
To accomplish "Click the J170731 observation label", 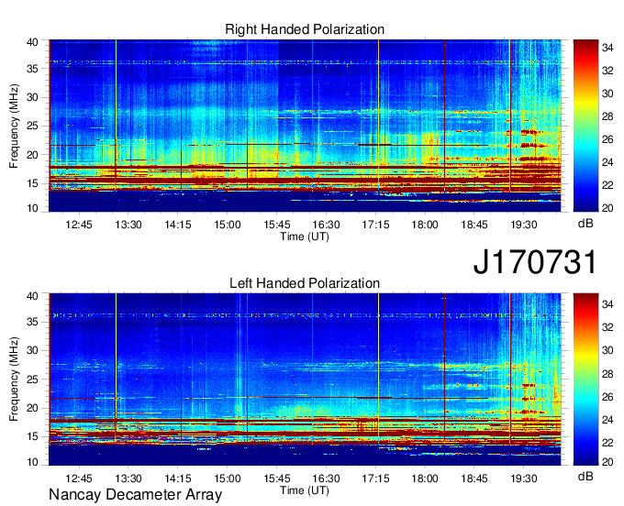I will tap(535, 262).
